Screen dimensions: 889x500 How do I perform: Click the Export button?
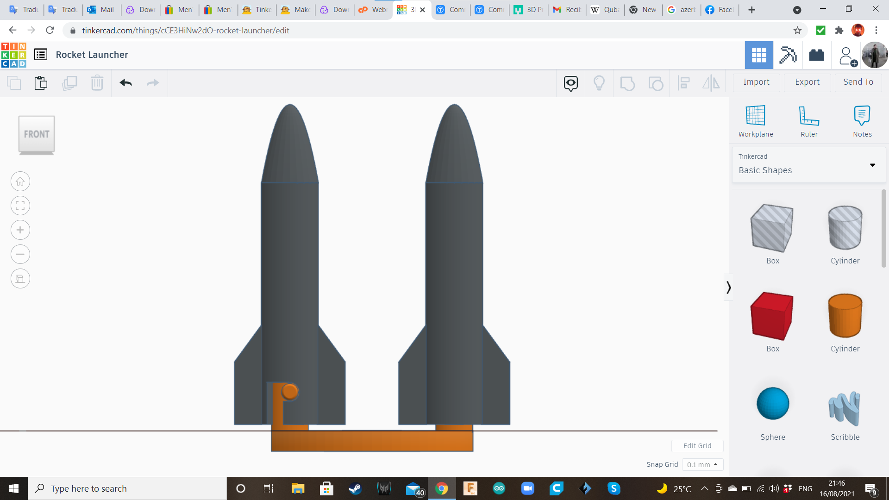pyautogui.click(x=807, y=82)
